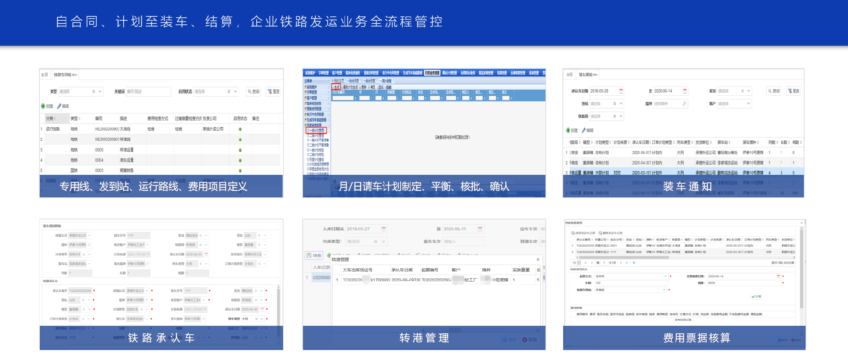Viewport: 848px width, 358px height.
Task: Click the 编辑 pencil icon in 装车通知 panel
Action: (x=583, y=130)
